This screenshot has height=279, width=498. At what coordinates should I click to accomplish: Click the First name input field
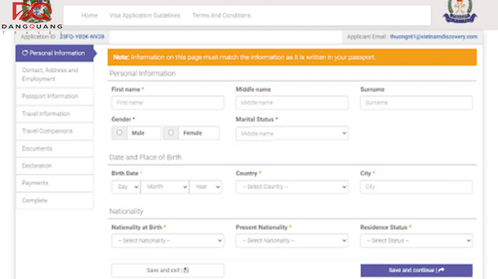click(167, 103)
